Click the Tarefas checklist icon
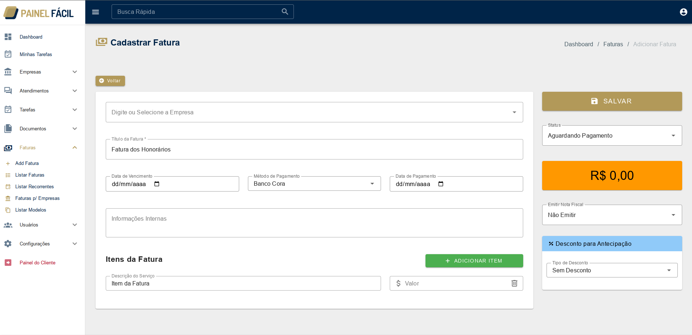The image size is (692, 335). tap(8, 110)
